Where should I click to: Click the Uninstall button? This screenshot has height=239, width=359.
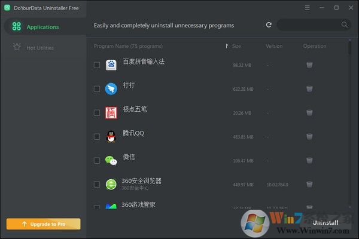click(325, 222)
